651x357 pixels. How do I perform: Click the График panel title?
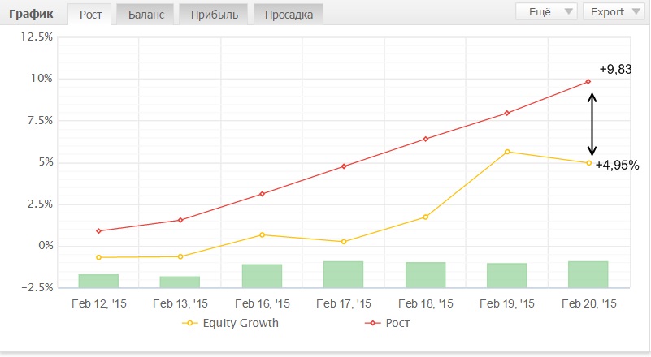[x=31, y=14]
